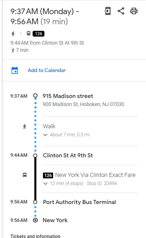Click the origin circle marker at 9:37 AM
Screen dimensions: 146x238
click(35, 96)
